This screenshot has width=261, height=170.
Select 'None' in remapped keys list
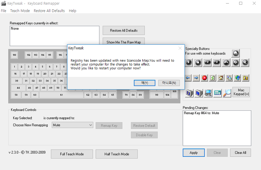pos(15,28)
